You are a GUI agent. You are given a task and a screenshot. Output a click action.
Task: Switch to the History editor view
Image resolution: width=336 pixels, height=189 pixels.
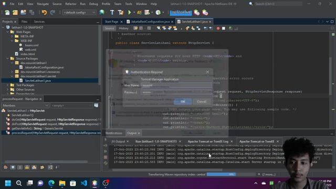[124, 28]
